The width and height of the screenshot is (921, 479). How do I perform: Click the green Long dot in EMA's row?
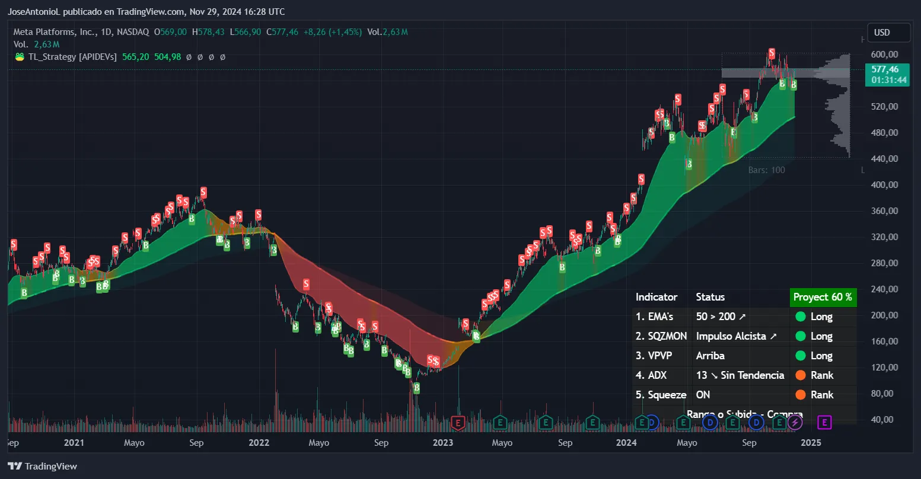pos(800,317)
